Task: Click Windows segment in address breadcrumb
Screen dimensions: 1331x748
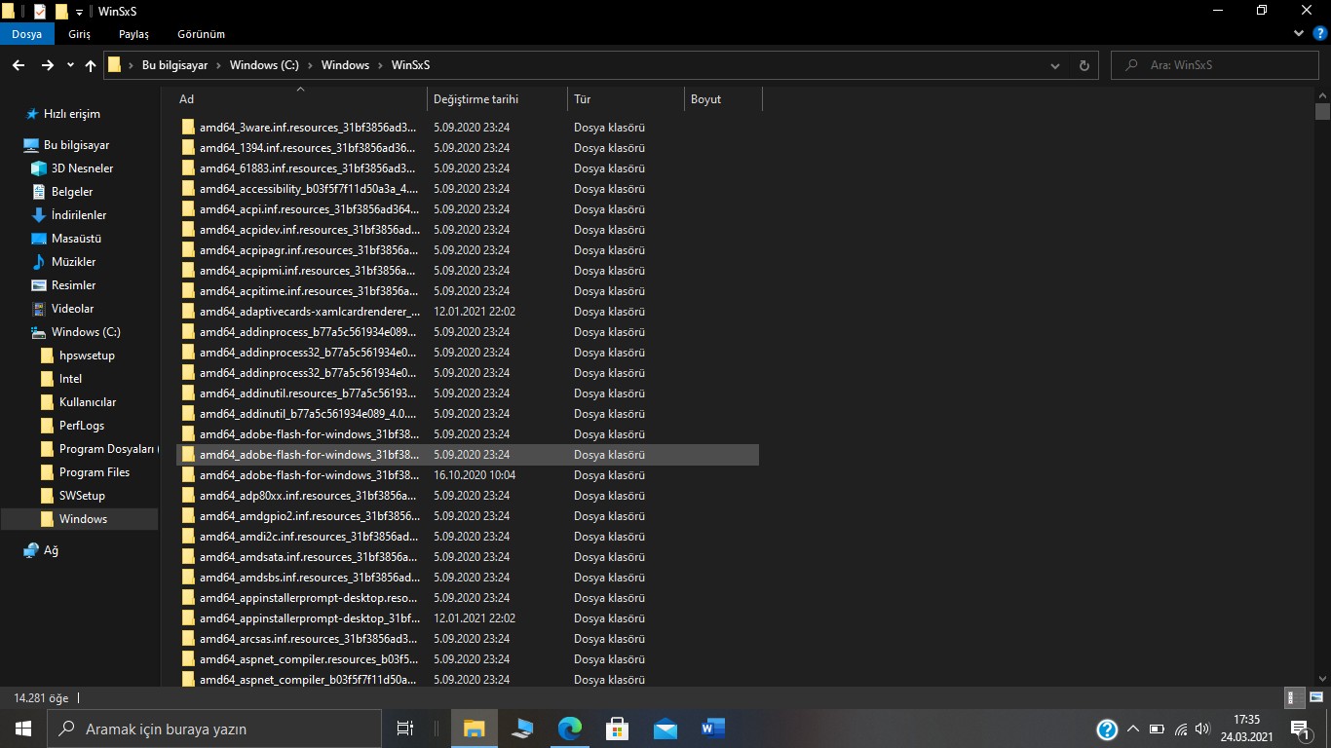Action: (x=345, y=65)
